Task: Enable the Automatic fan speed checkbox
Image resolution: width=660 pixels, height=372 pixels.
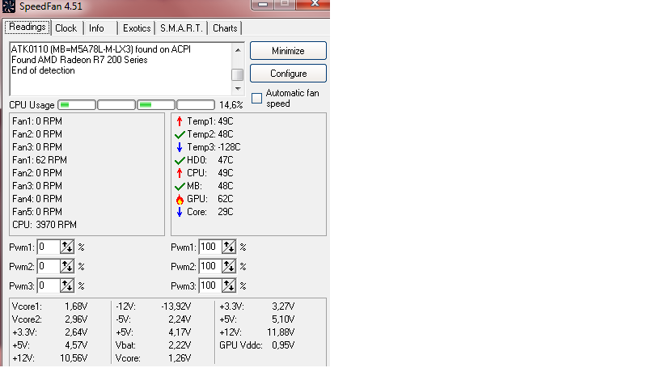Action: [x=256, y=98]
